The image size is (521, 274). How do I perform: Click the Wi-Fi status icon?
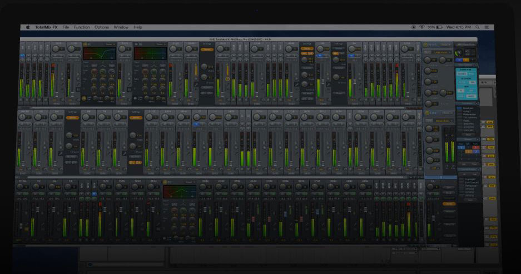(x=421, y=27)
